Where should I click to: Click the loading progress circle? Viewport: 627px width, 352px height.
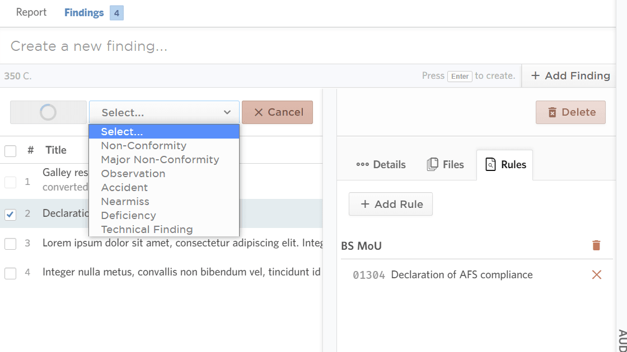48,112
